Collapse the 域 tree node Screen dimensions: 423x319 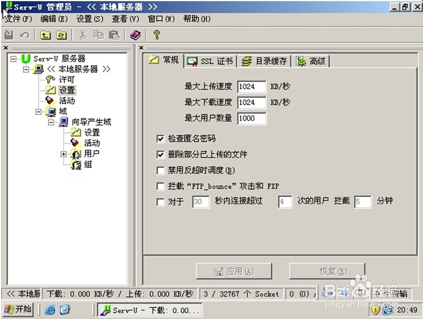(39, 111)
